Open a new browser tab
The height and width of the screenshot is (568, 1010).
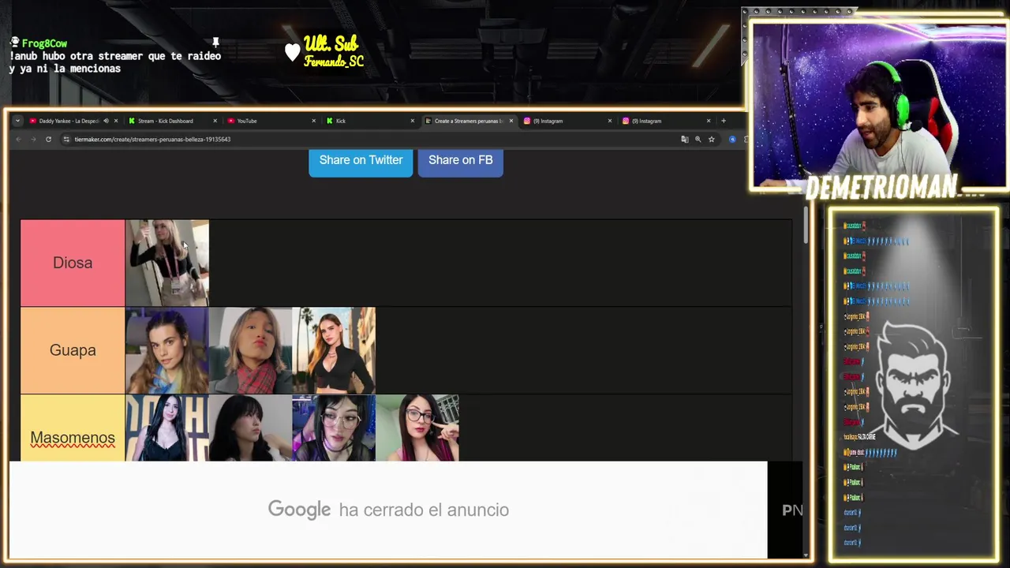724,121
